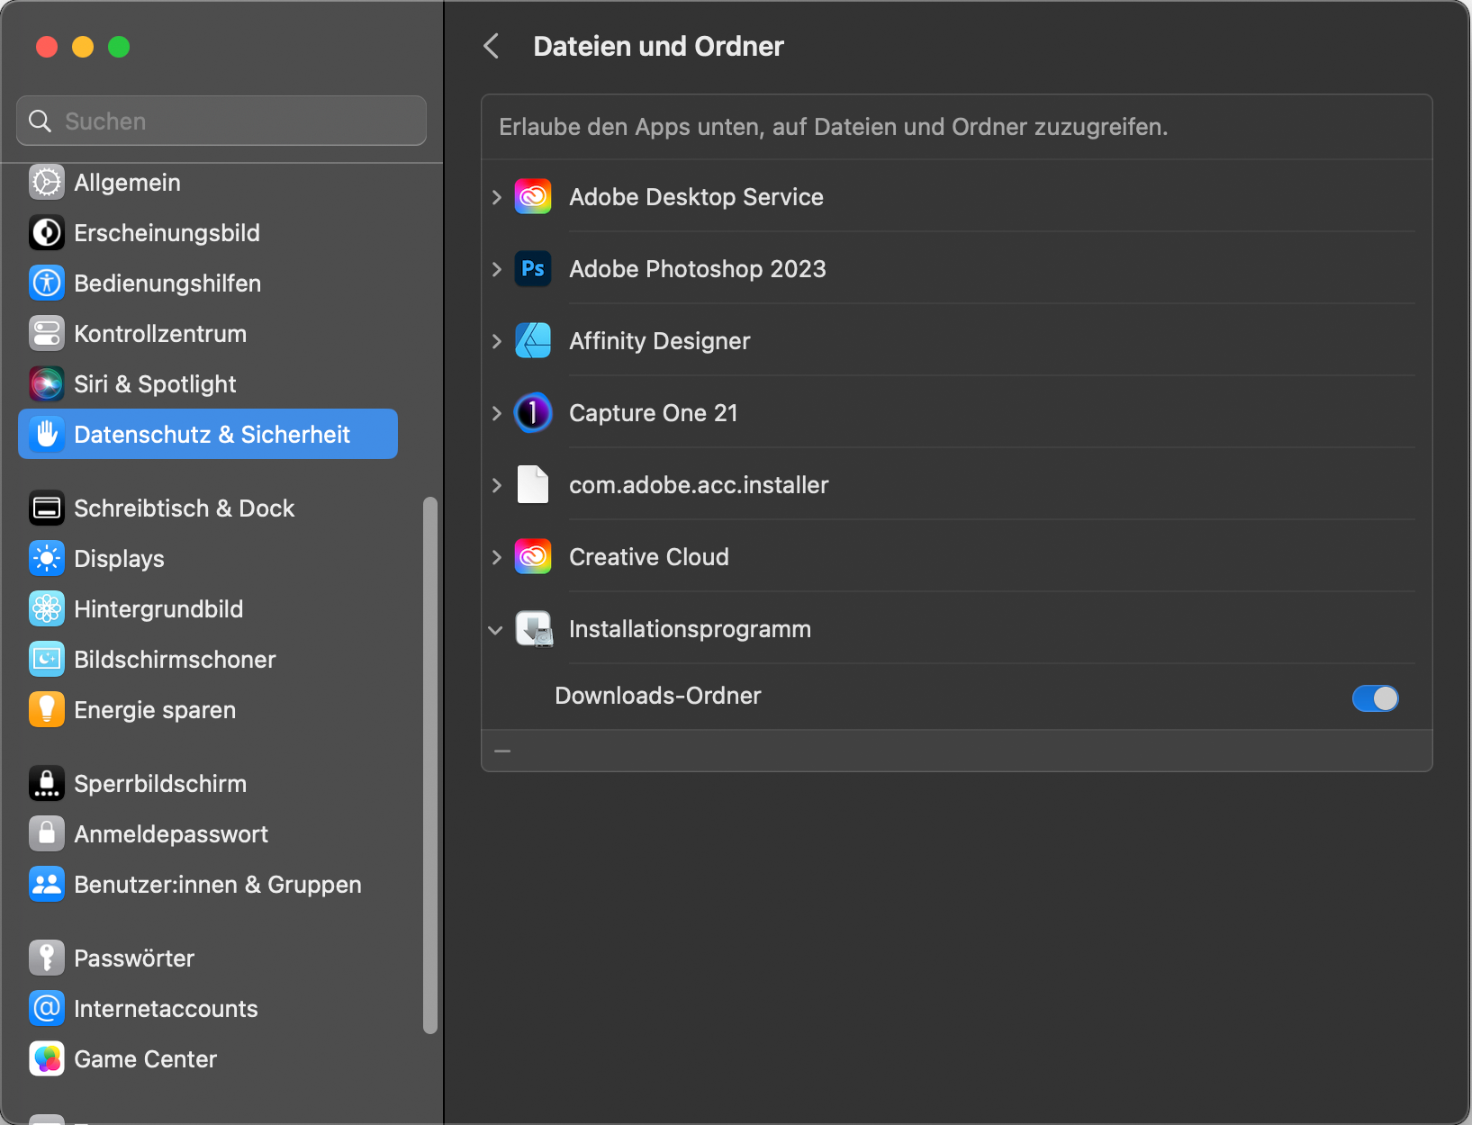This screenshot has width=1472, height=1125.
Task: Open Kontrollzentrum settings pane
Action: 208,334
